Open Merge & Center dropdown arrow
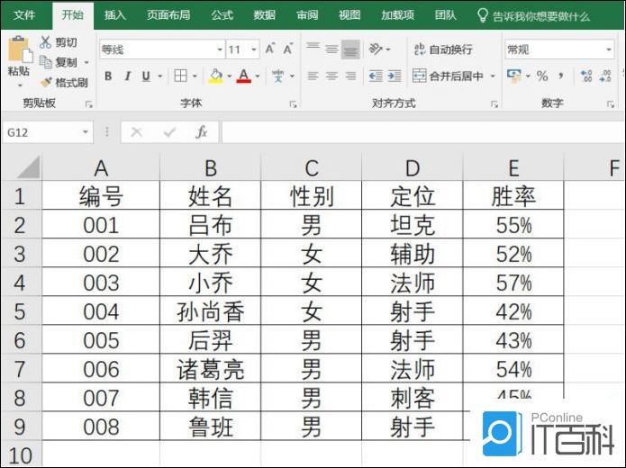 tap(493, 76)
